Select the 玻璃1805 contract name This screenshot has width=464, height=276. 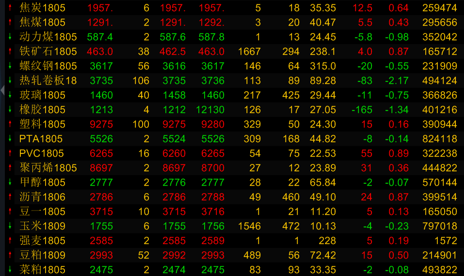42,95
